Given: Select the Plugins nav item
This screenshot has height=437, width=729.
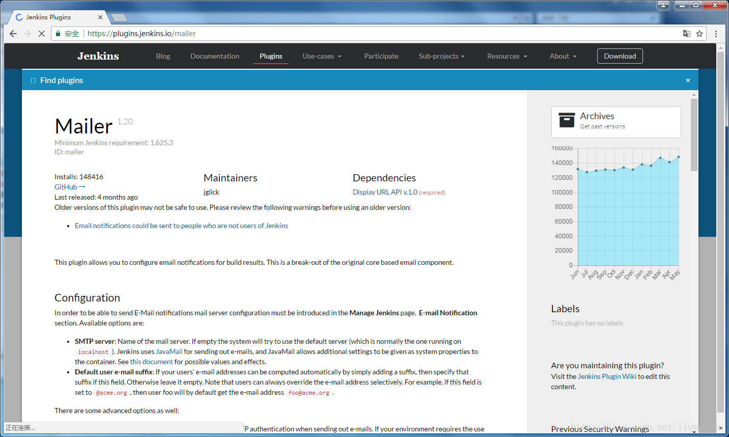Looking at the screenshot, I should coord(271,56).
